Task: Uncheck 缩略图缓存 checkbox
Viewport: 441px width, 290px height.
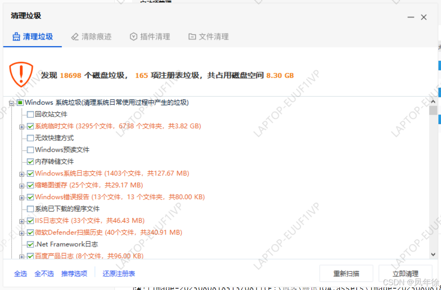Action: (x=31, y=185)
